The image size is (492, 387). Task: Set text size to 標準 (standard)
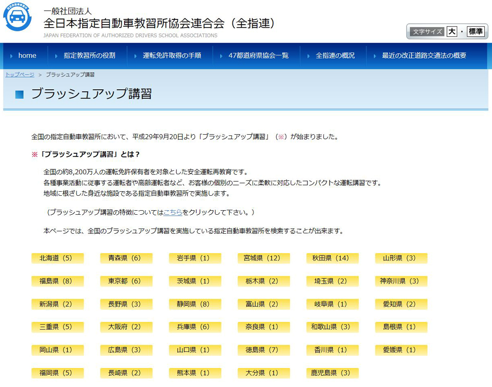[475, 32]
